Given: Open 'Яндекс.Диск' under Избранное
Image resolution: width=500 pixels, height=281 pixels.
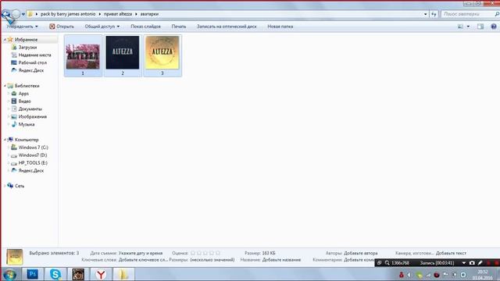Looking at the screenshot, I should 31,70.
